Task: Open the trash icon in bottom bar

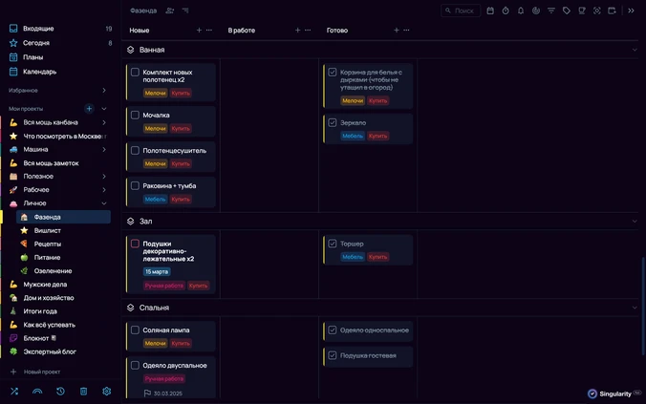Action: (x=84, y=392)
